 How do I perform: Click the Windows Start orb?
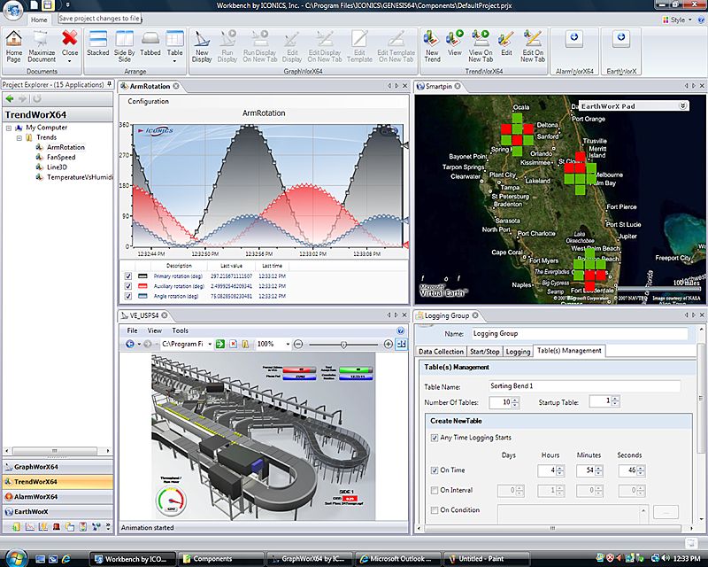pyautogui.click(x=15, y=557)
